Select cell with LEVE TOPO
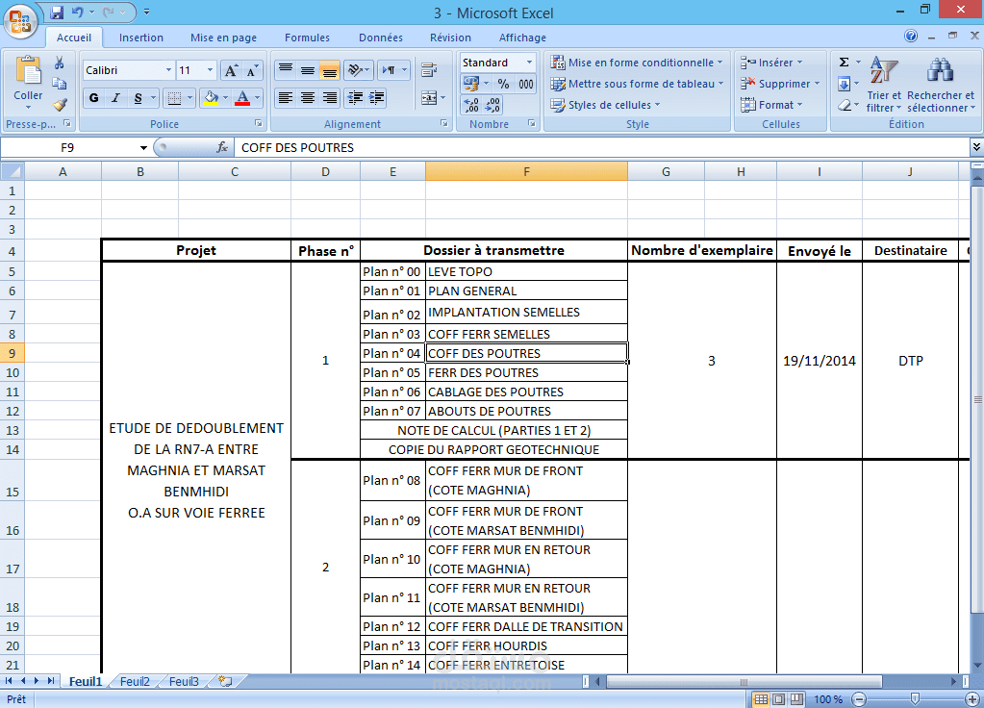 526,271
